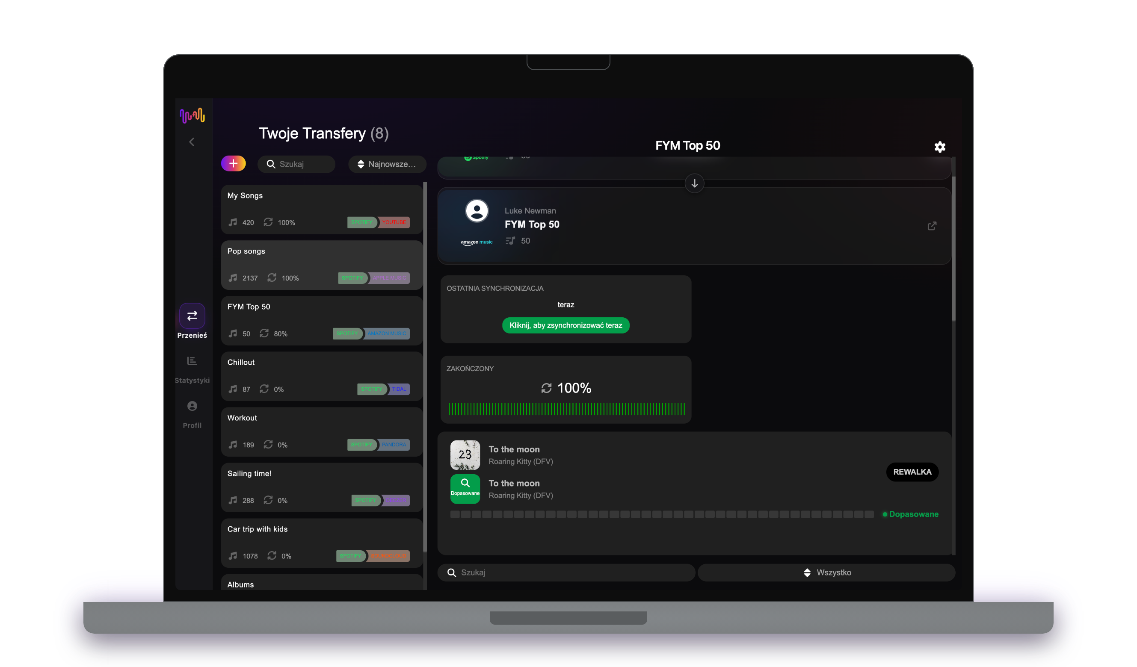
Task: Select the Chillout transfer item
Action: 322,376
